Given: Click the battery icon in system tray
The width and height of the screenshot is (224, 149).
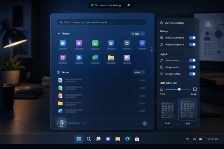Looking at the screenshot, I should tap(201, 139).
